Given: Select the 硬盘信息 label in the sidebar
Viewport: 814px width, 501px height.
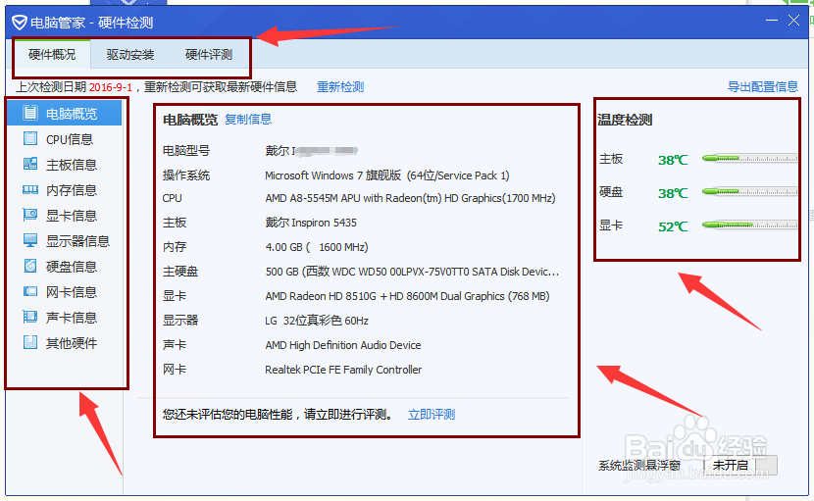Looking at the screenshot, I should point(72,267).
